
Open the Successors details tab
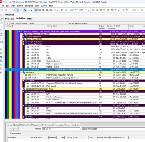pos(59,125)
